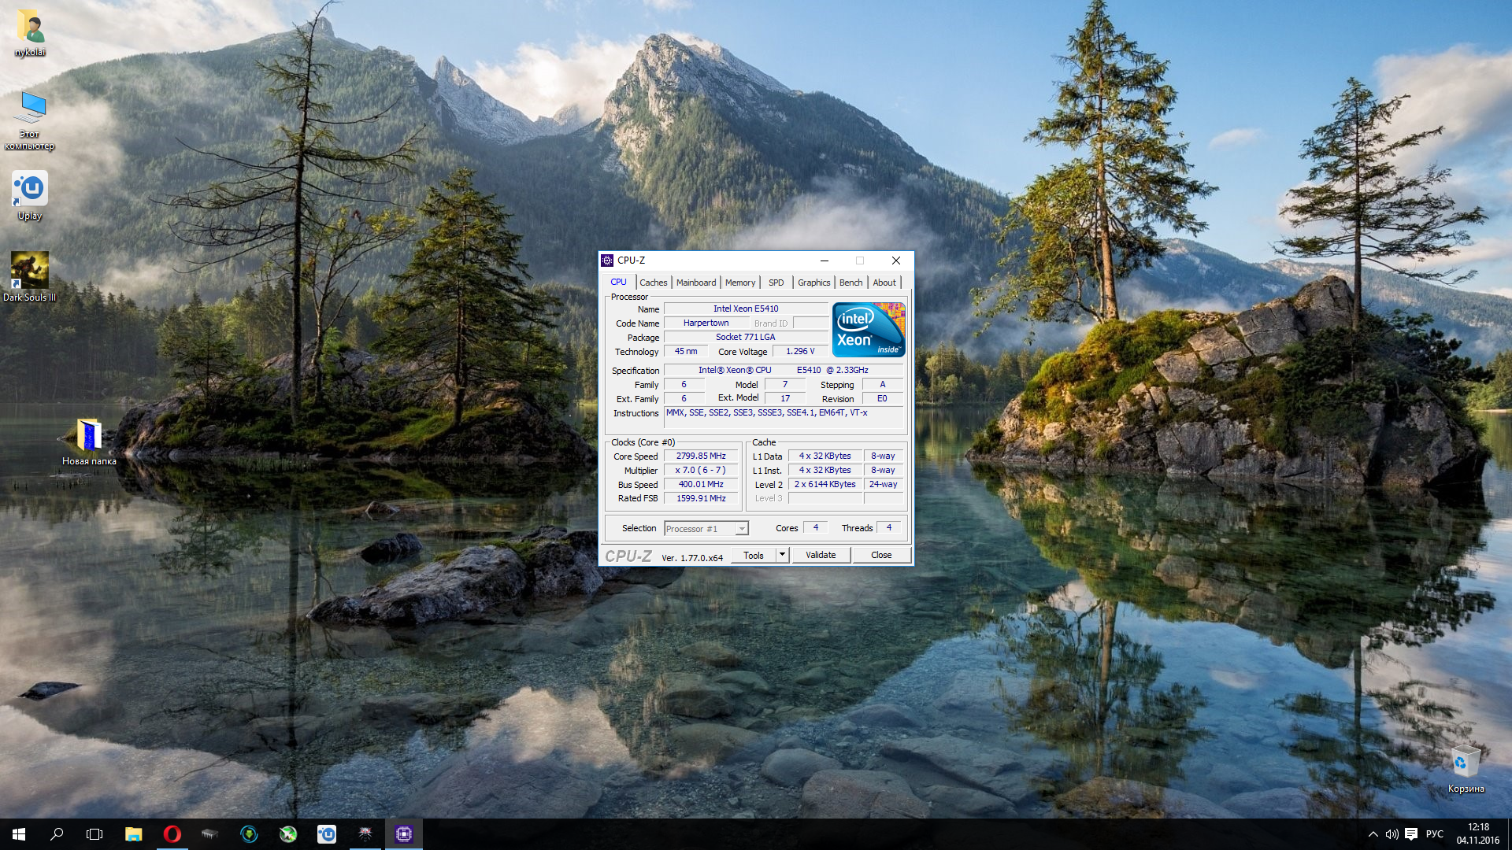Image resolution: width=1512 pixels, height=850 pixels.
Task: Open File Explorer from the taskbar
Action: coord(133,834)
